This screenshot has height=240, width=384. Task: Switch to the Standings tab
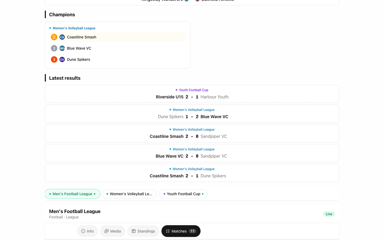143,231
